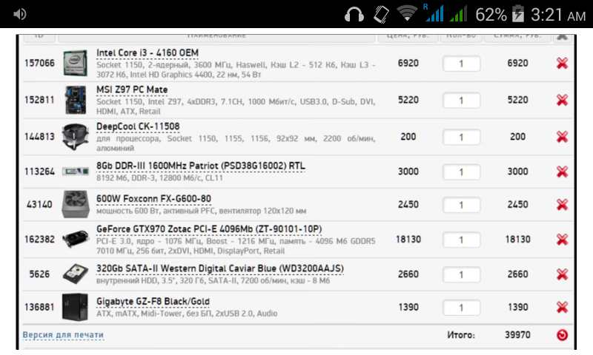Edit quantity field for GeForce GTX970 Zotac
The width and height of the screenshot is (593, 355).
pos(461,240)
